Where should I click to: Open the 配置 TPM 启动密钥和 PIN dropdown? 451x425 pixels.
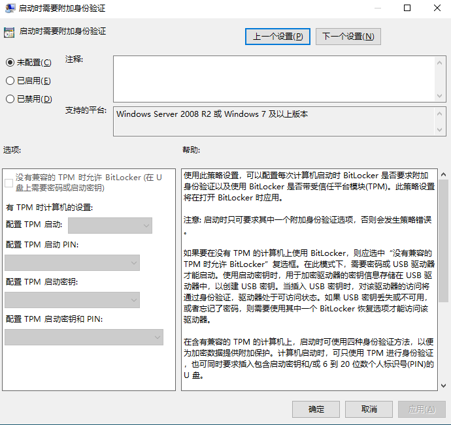point(84,337)
